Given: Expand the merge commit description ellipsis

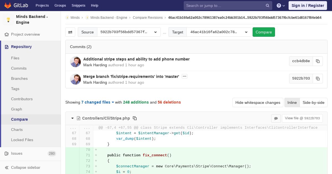Looking at the screenshot, I should click(185, 76).
